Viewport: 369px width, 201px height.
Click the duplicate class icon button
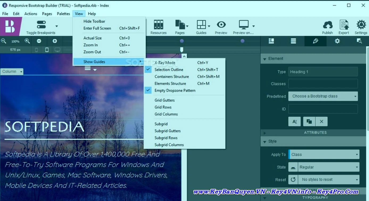pyautogui.click(x=309, y=121)
